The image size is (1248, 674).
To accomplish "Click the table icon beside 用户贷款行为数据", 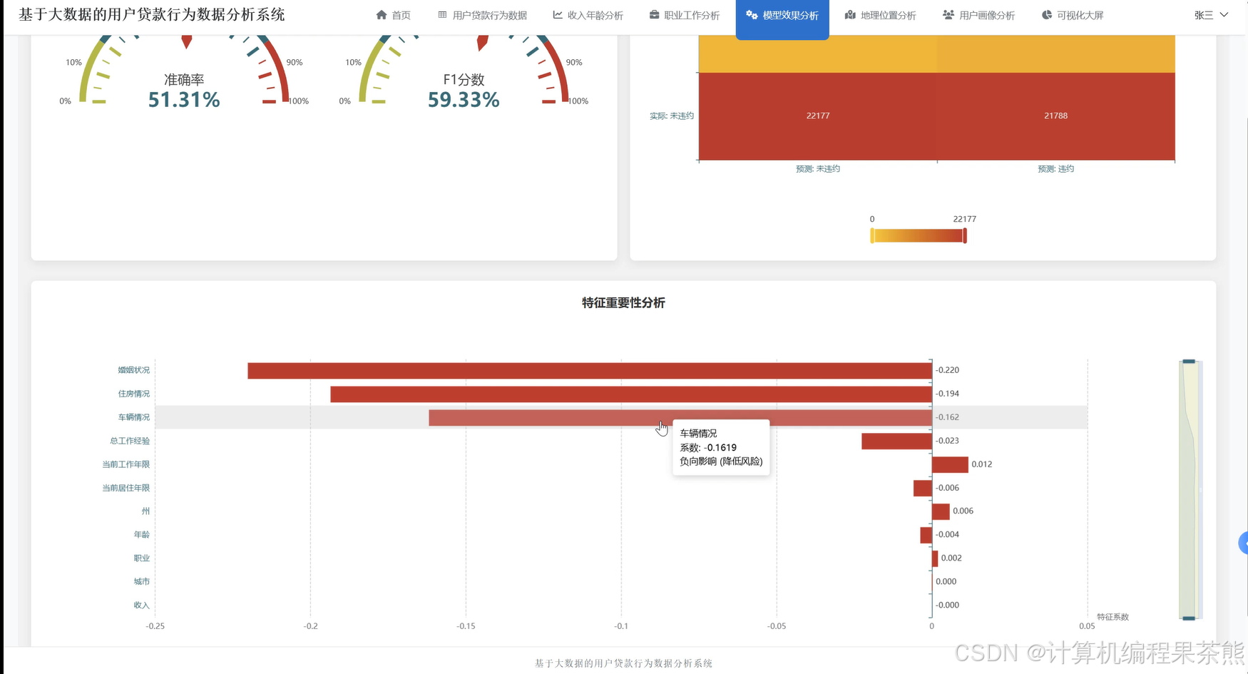I will pos(442,15).
